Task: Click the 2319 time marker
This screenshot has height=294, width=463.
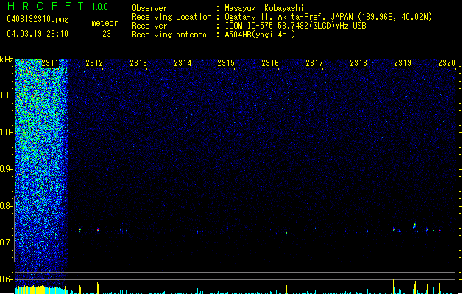Action: [403, 63]
